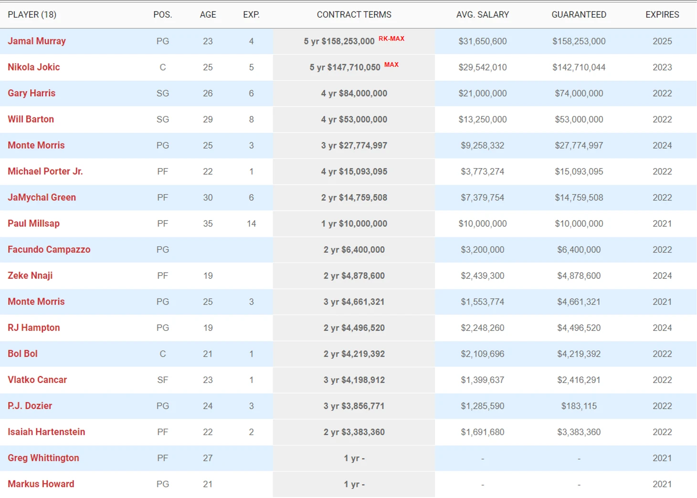Sort by the EXP. column header
Viewport: 697px width, 498px height.
[x=252, y=15]
